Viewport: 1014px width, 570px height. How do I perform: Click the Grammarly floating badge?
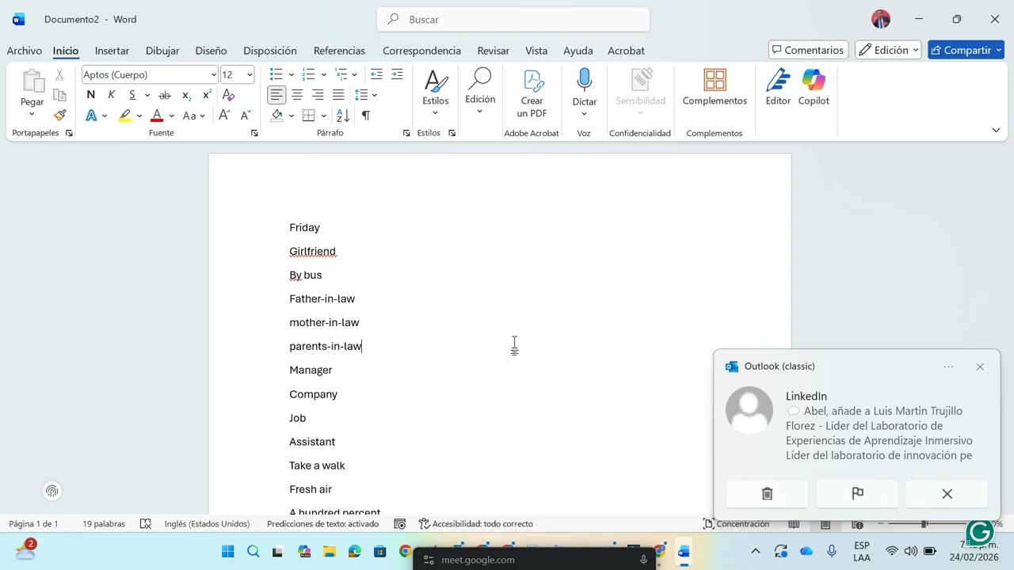pyautogui.click(x=980, y=532)
